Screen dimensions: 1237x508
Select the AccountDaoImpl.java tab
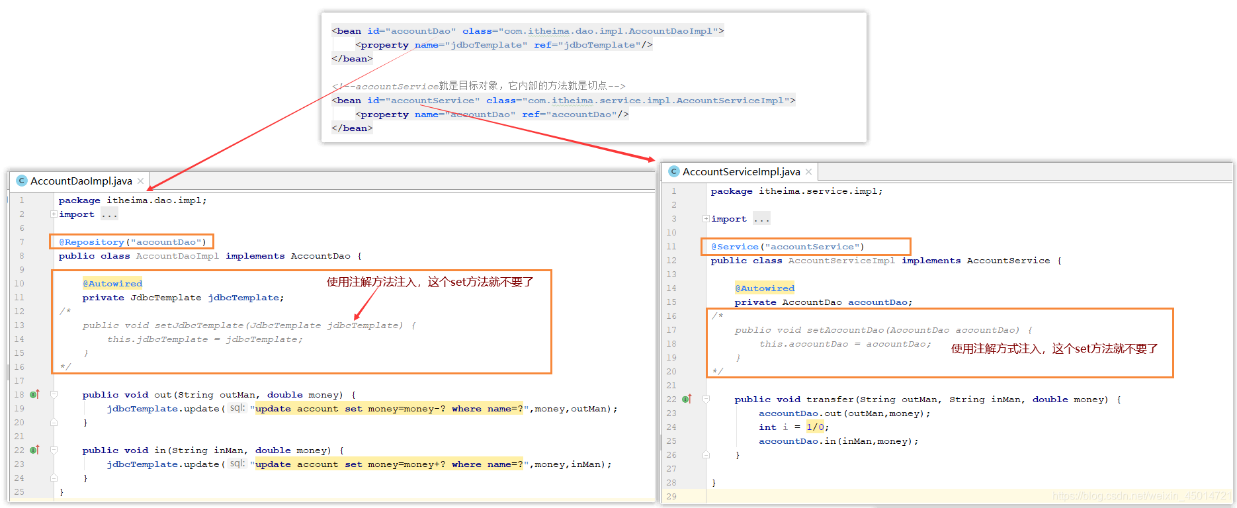[x=81, y=181]
